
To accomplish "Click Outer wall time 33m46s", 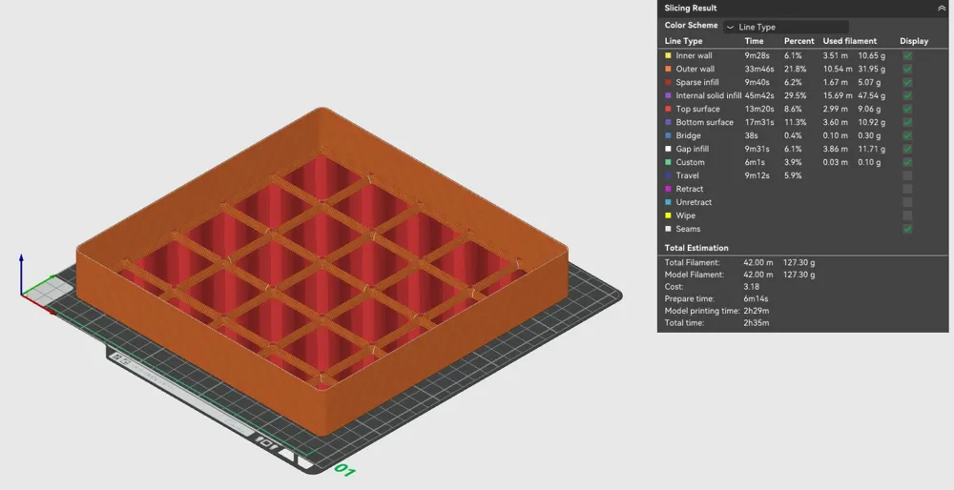I will pyautogui.click(x=759, y=69).
